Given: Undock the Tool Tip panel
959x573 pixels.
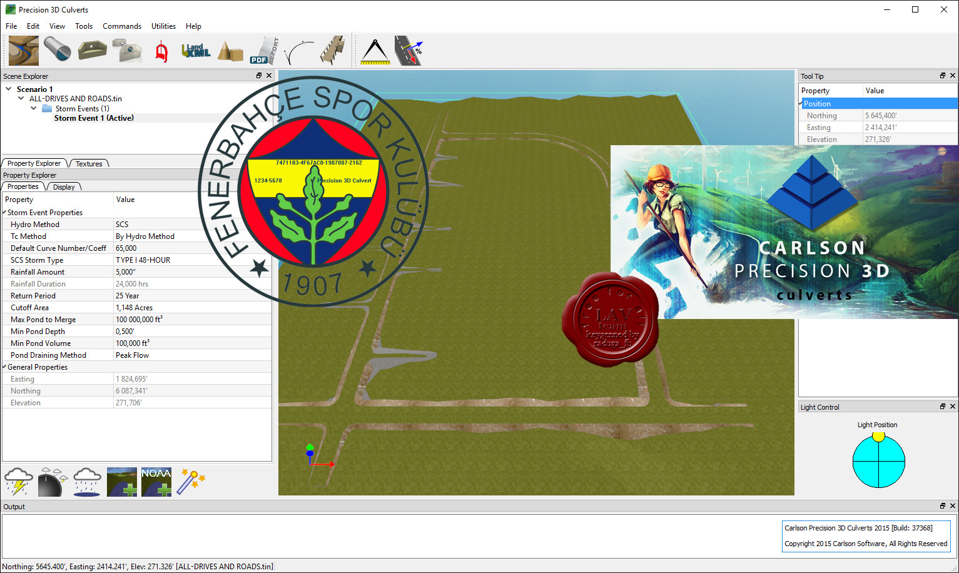Looking at the screenshot, I should tap(943, 76).
